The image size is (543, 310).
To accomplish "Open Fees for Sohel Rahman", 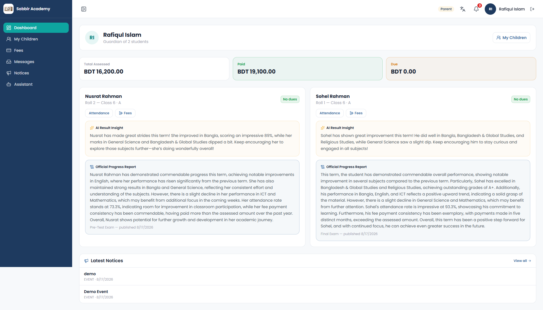I will tap(356, 113).
